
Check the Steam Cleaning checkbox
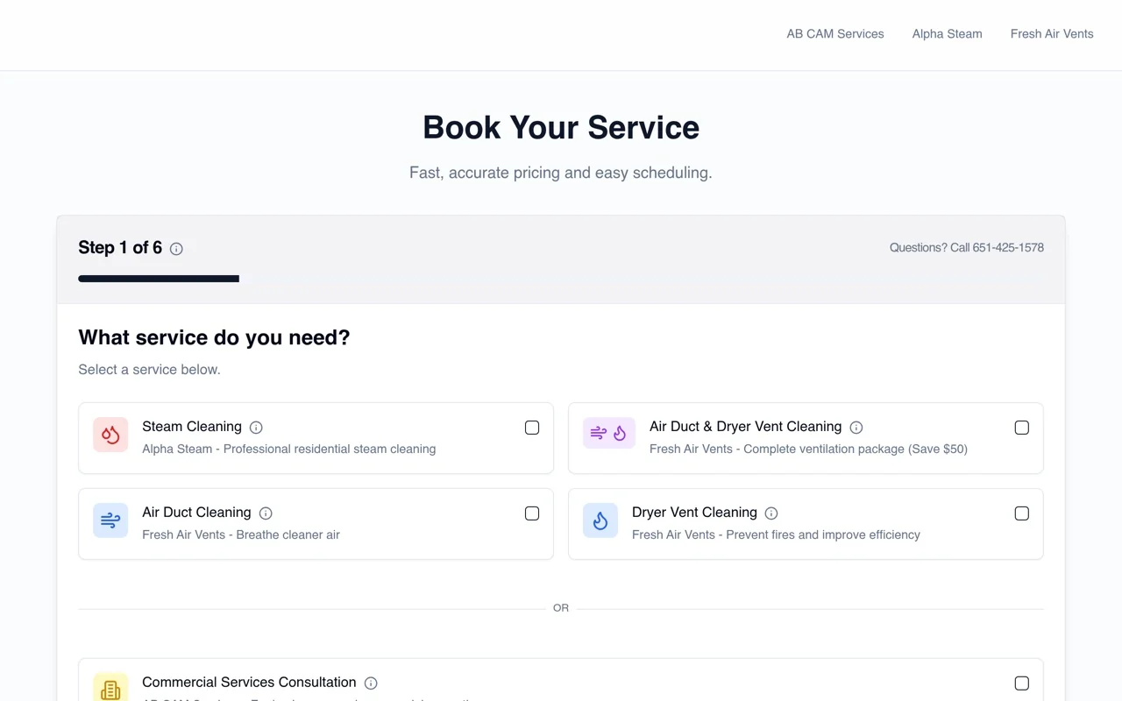point(532,428)
